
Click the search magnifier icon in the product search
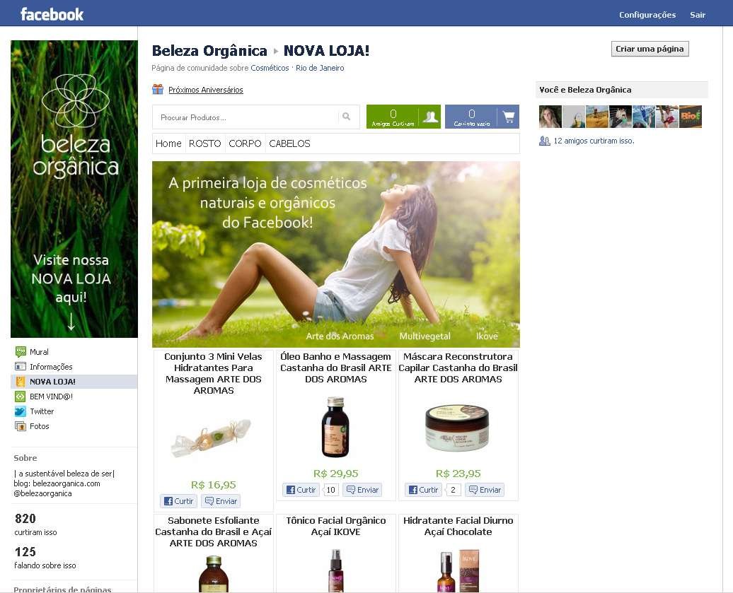pyautogui.click(x=347, y=117)
